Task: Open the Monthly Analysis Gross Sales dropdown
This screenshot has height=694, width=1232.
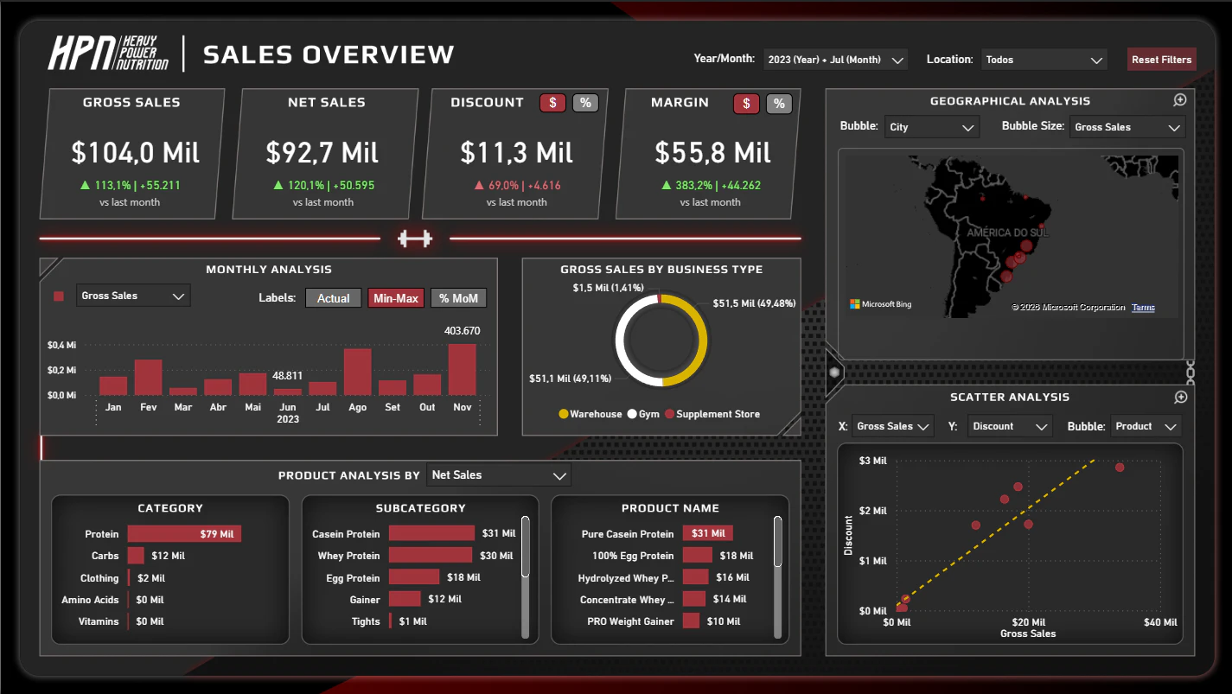Action: [x=133, y=296]
